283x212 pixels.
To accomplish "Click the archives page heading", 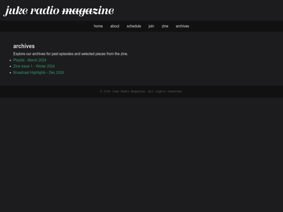I will [24, 47].
